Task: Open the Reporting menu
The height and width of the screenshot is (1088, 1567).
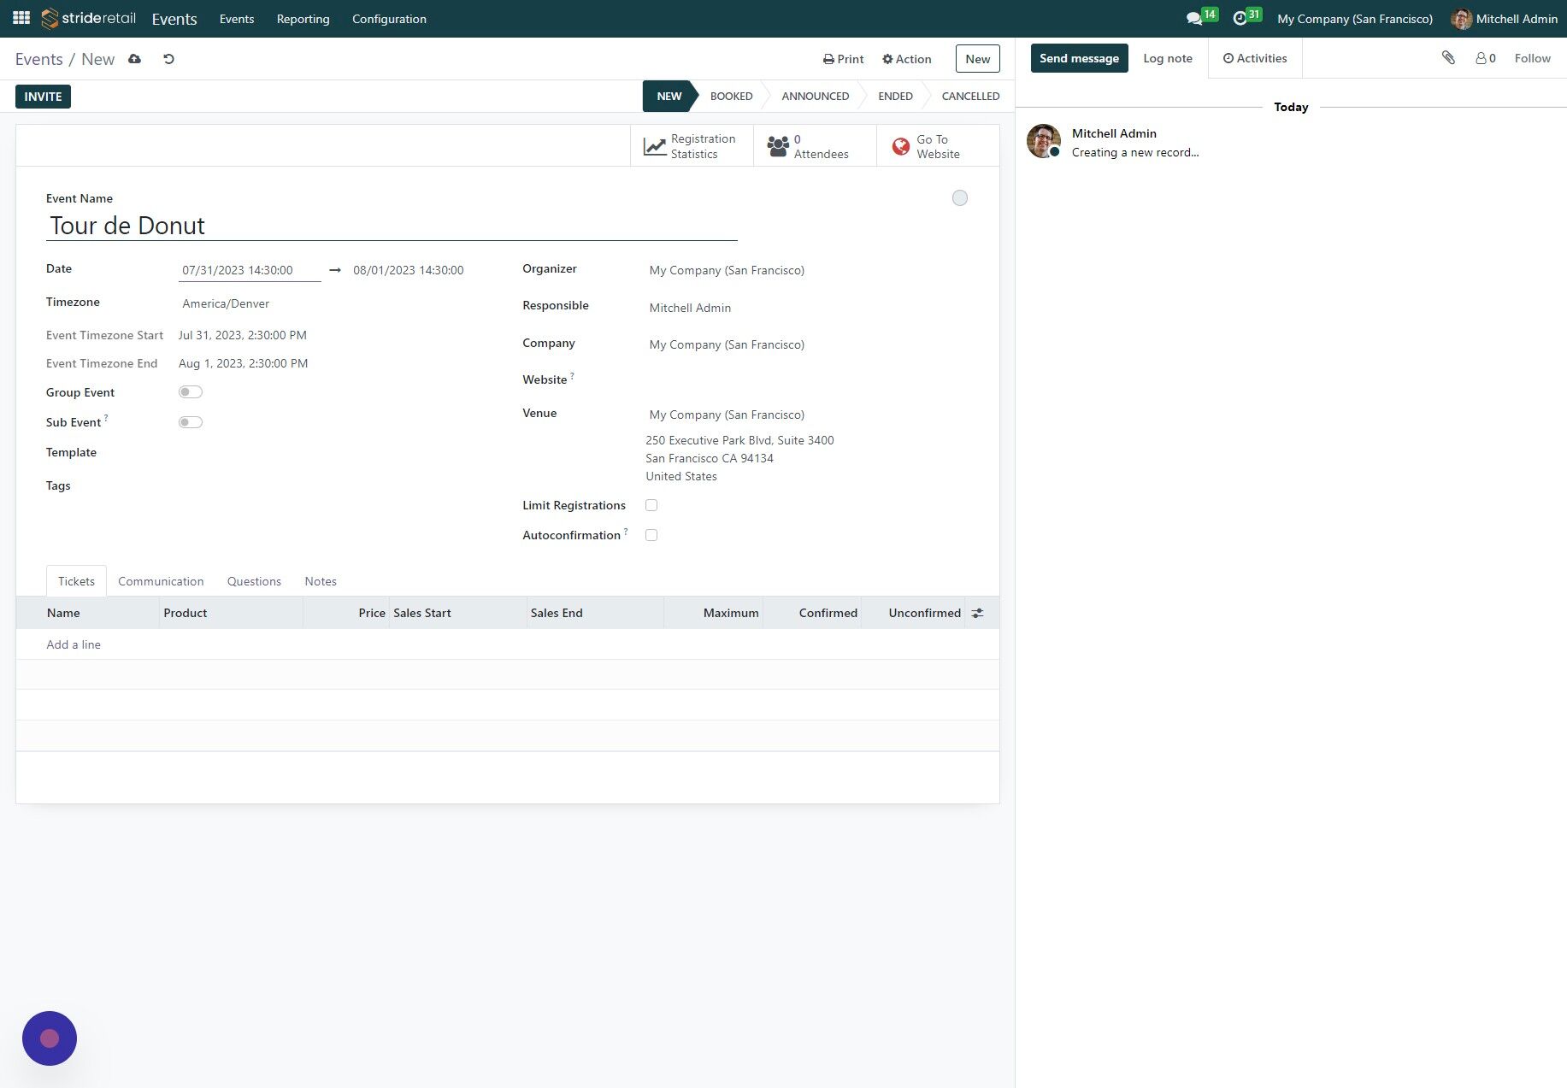Action: click(x=303, y=19)
